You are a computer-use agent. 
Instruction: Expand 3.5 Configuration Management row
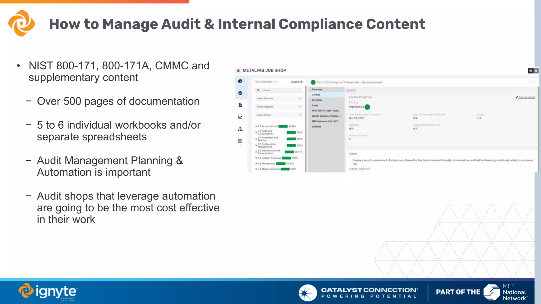tap(256, 145)
